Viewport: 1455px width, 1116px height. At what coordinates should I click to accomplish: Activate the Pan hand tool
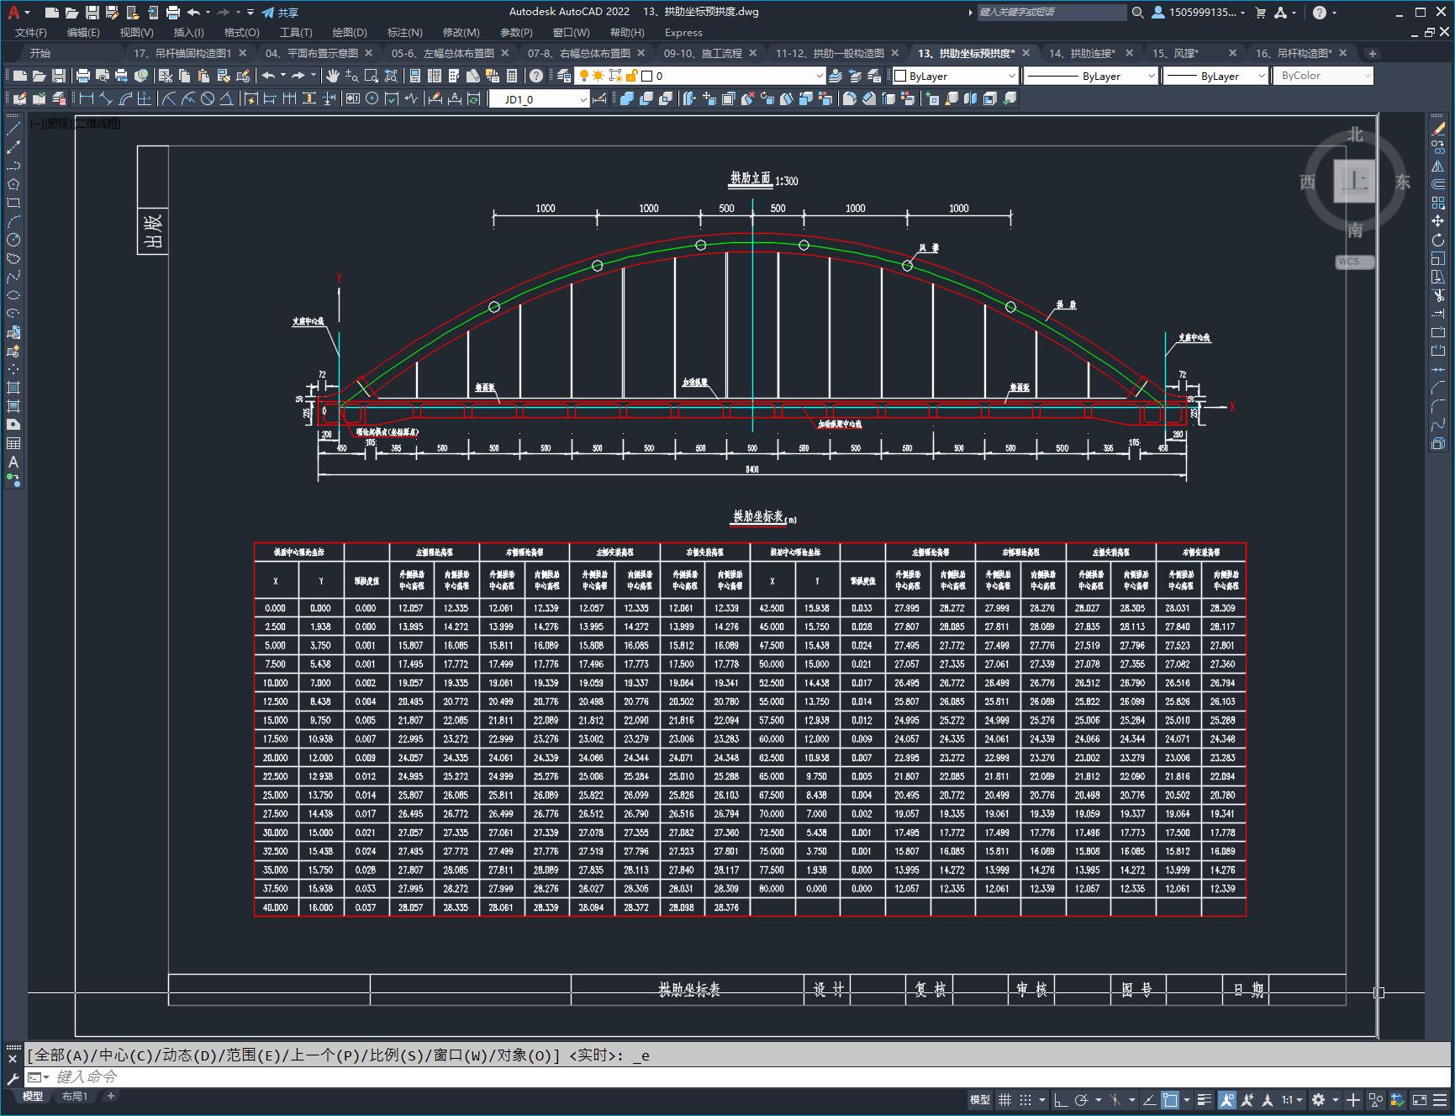coord(333,76)
